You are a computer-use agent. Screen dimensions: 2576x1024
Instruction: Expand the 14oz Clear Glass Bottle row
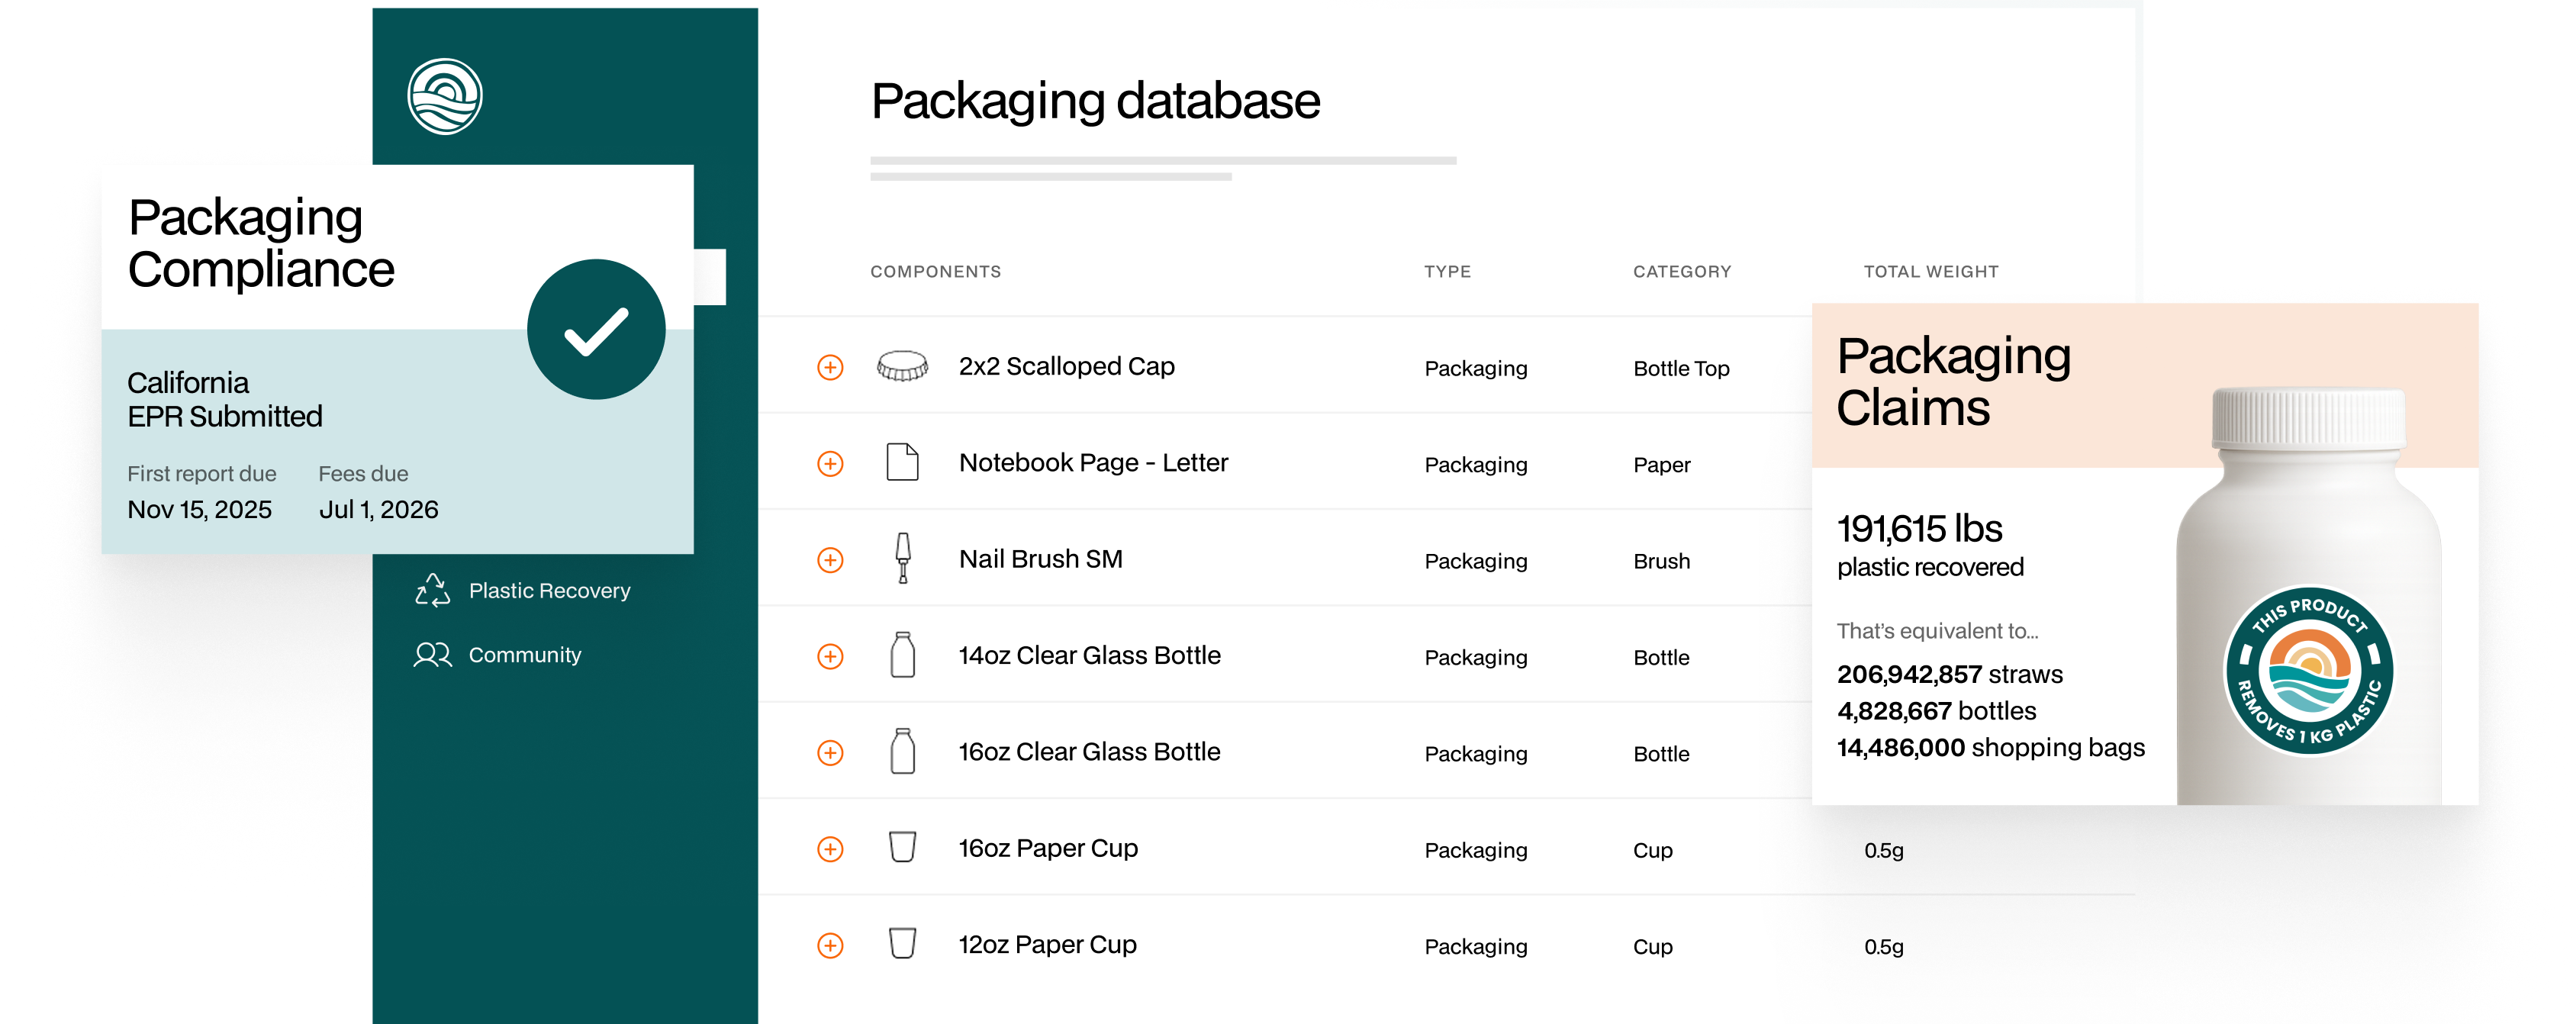830,656
